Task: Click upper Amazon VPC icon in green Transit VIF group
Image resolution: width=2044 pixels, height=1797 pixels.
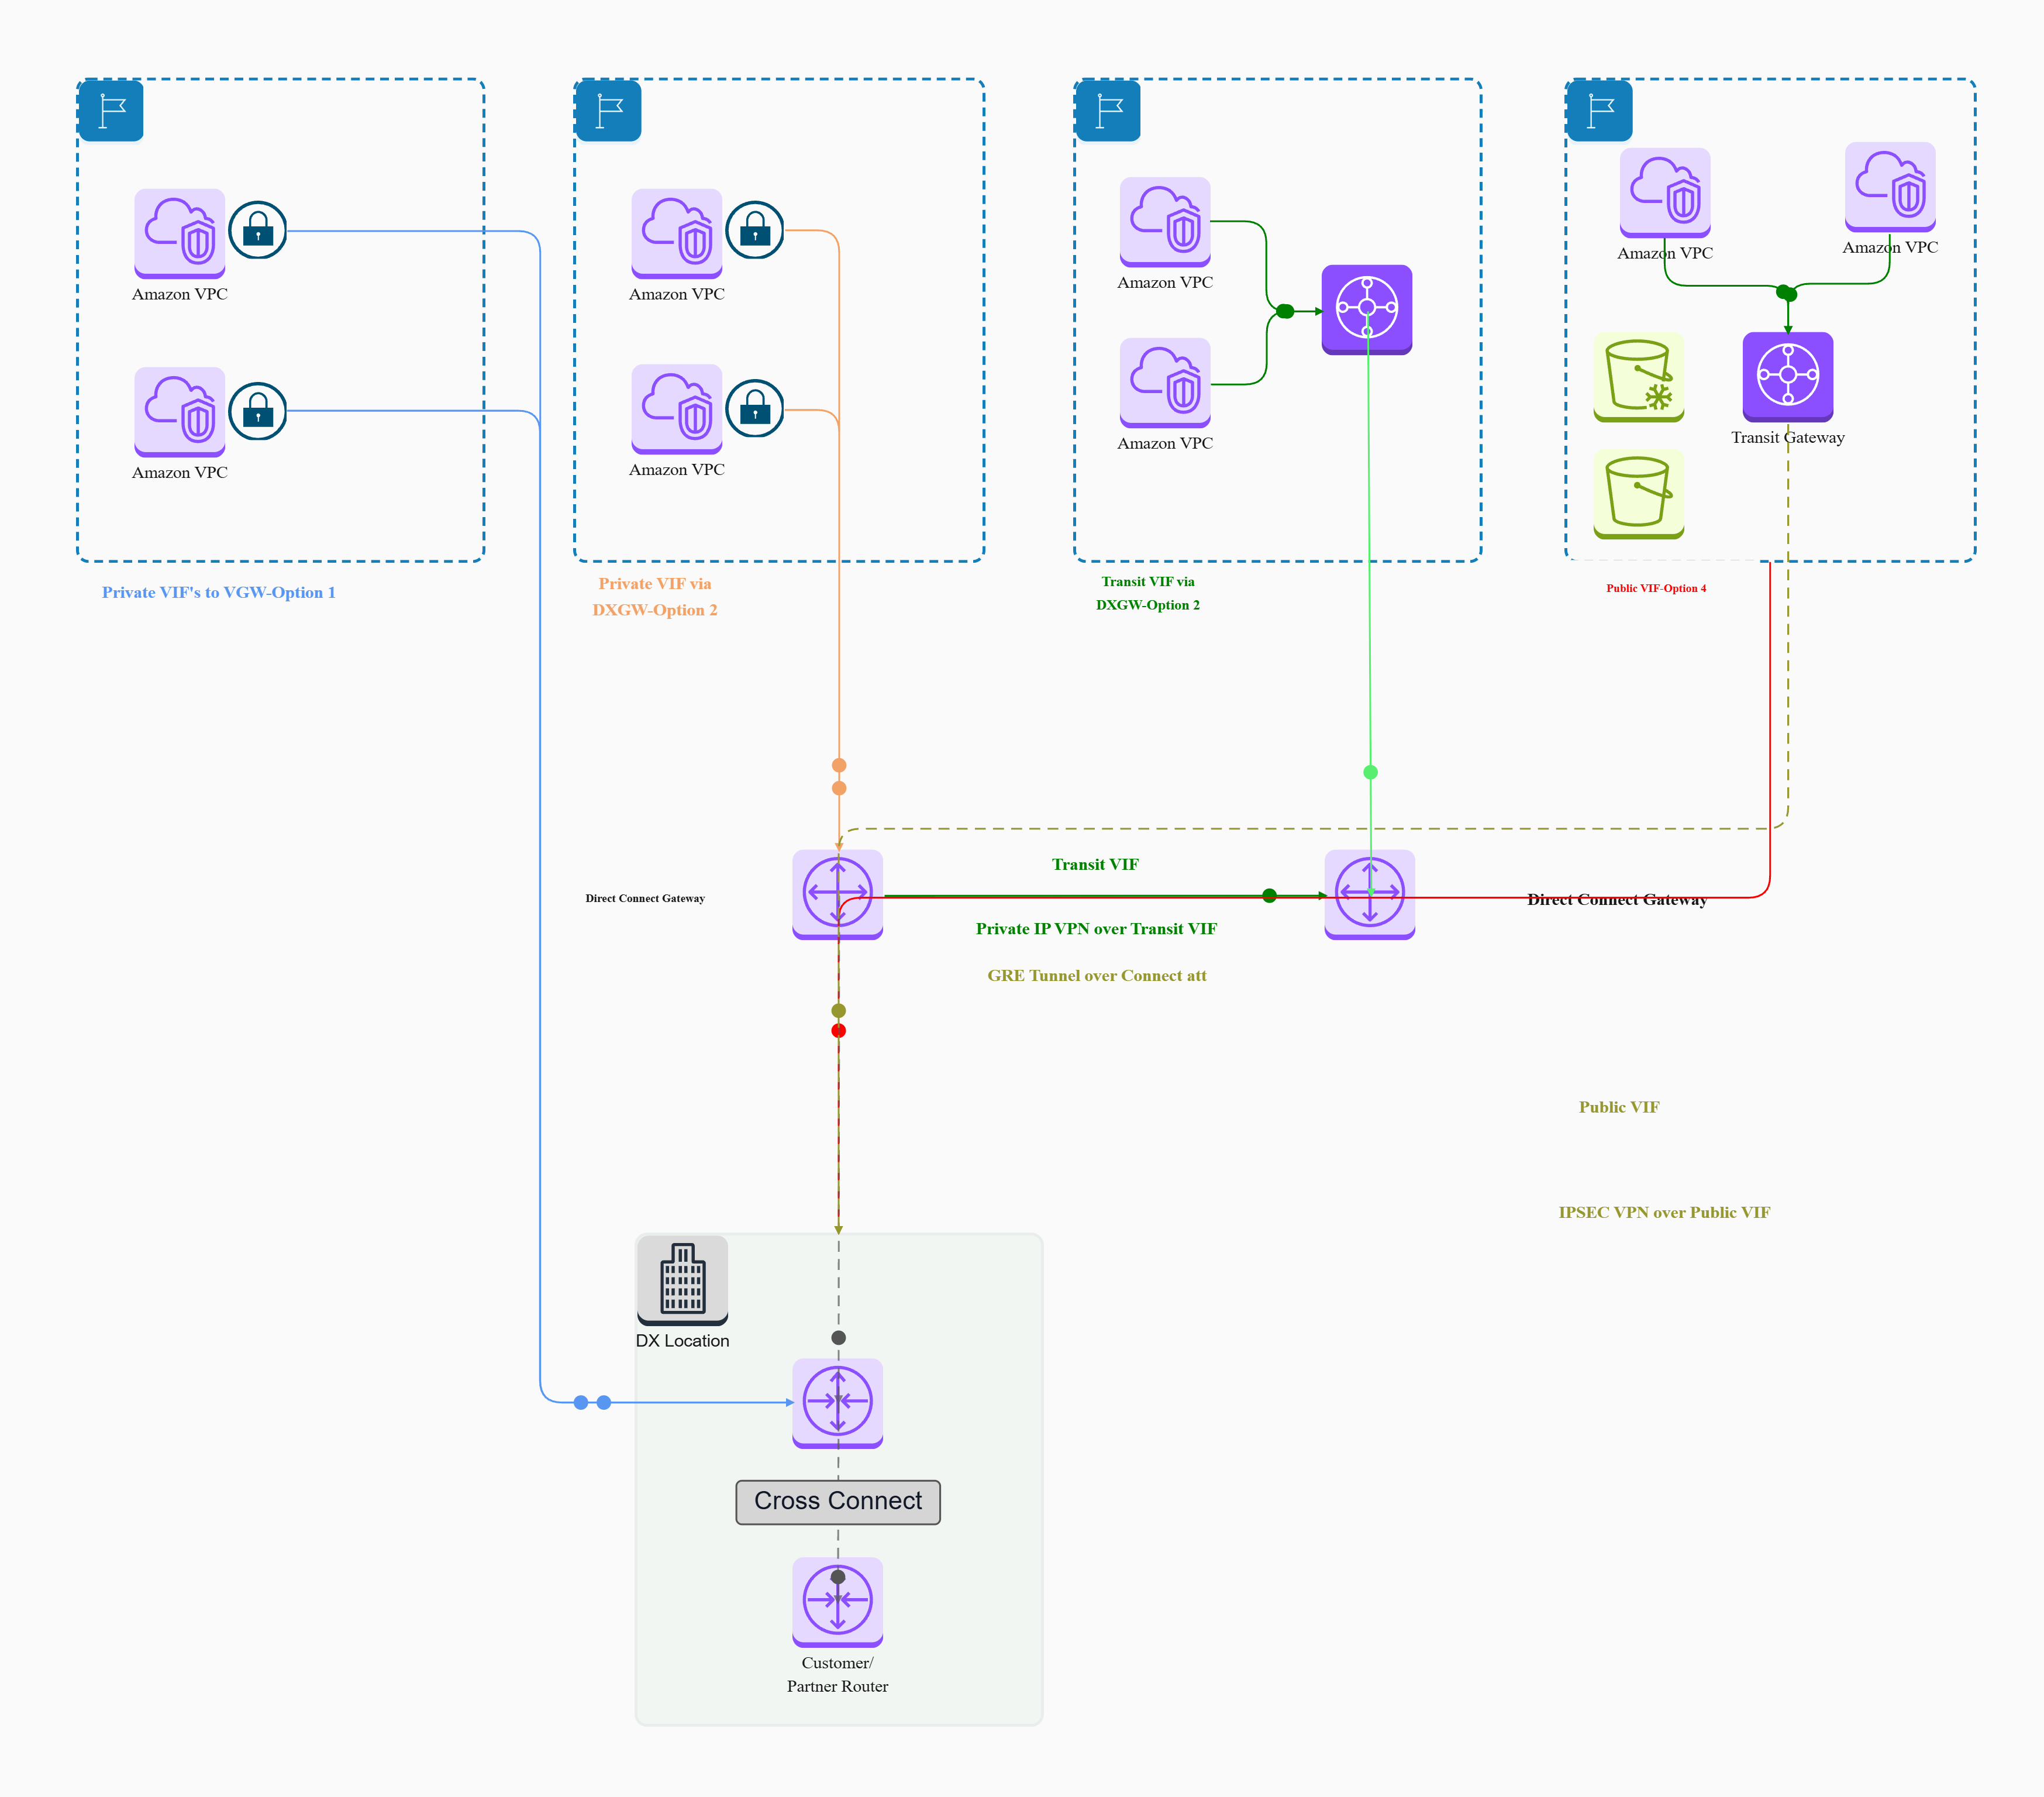Action: pyautogui.click(x=1165, y=222)
